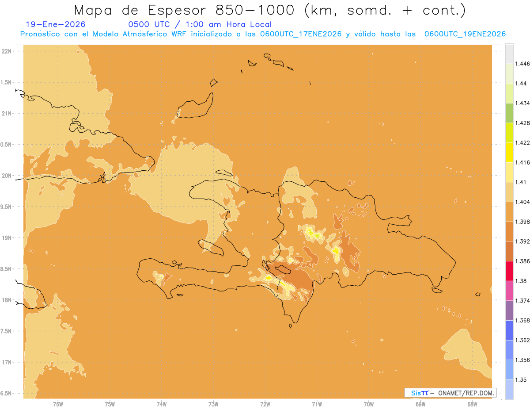Click the light gray band above 1.446
This screenshot has height=410, width=530.
509,54
